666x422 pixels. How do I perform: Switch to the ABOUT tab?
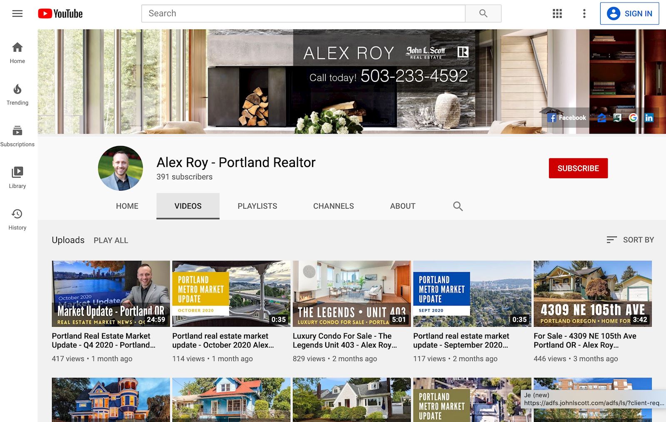(x=403, y=206)
